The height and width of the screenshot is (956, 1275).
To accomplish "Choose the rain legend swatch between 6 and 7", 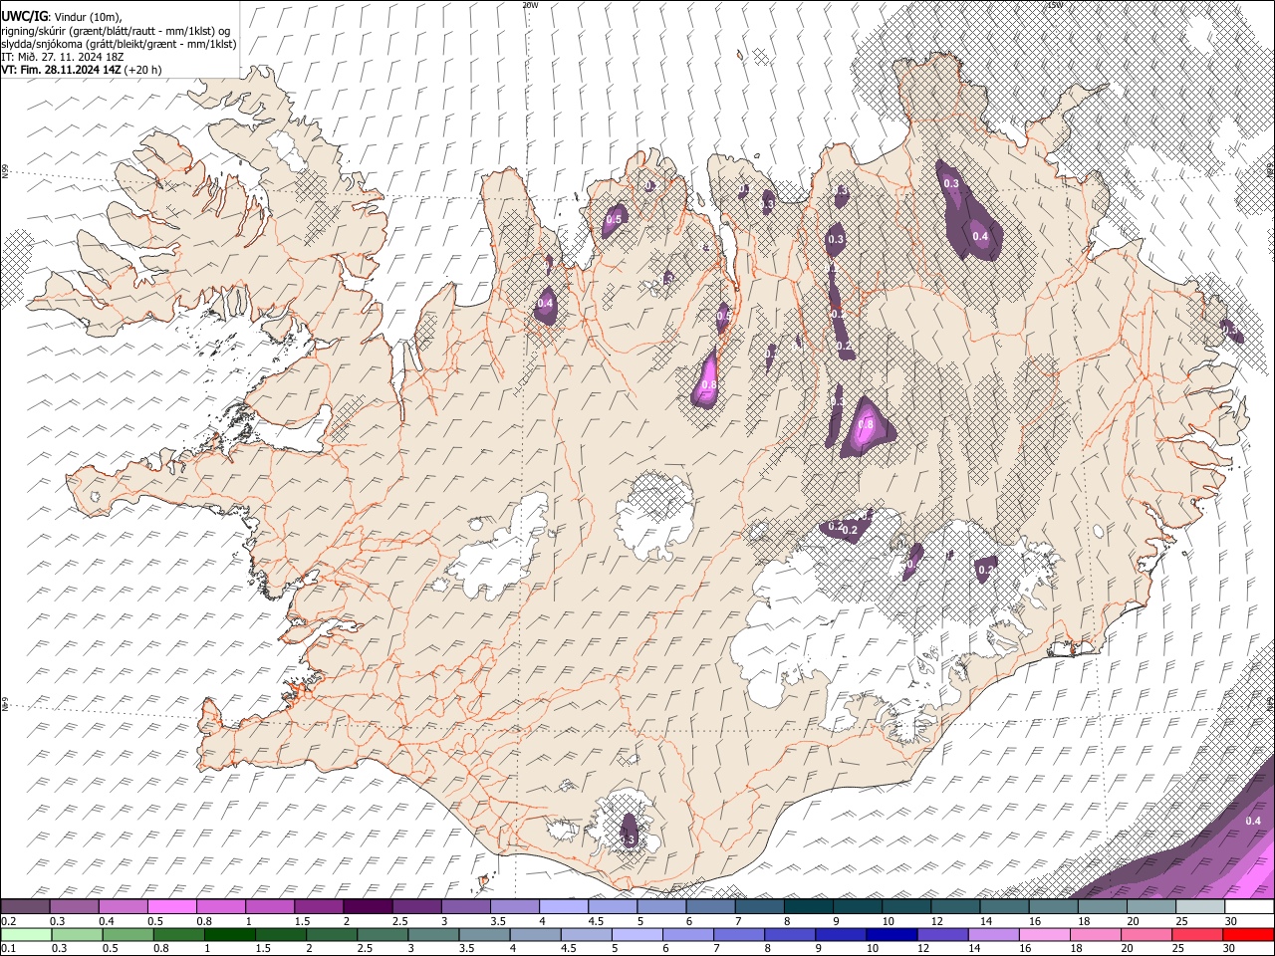I will pos(687,935).
